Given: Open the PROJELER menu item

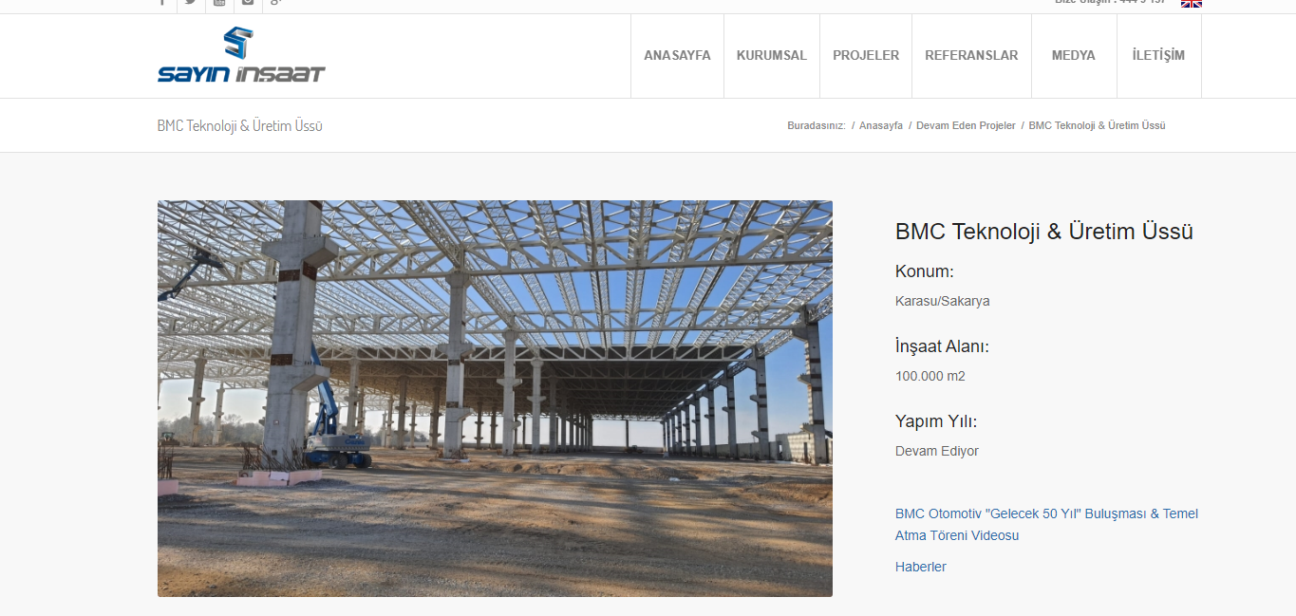Looking at the screenshot, I should [x=865, y=56].
